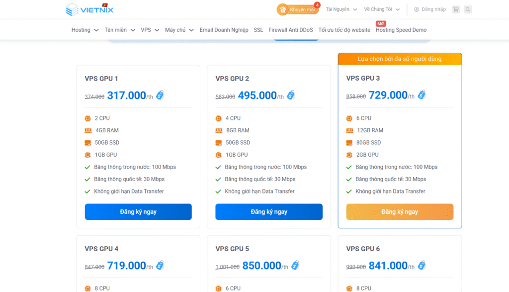Click orange Đăng ký ngay for VPS GPU 3
The height and width of the screenshot is (292, 509).
tap(400, 212)
